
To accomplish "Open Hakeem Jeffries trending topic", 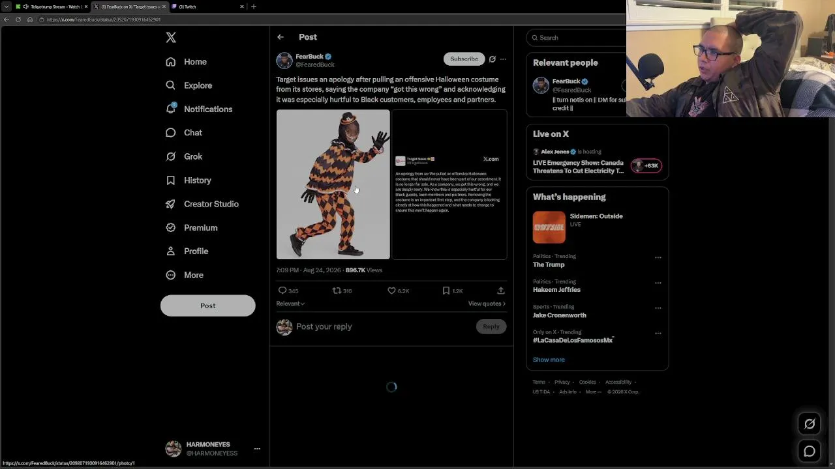I will point(556,290).
